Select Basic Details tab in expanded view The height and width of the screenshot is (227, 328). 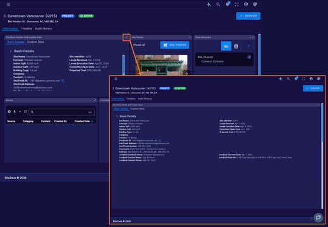point(121,108)
